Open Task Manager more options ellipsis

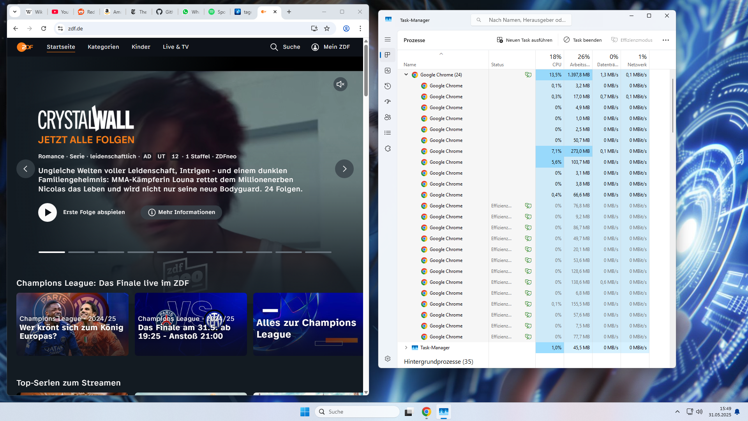click(x=666, y=40)
